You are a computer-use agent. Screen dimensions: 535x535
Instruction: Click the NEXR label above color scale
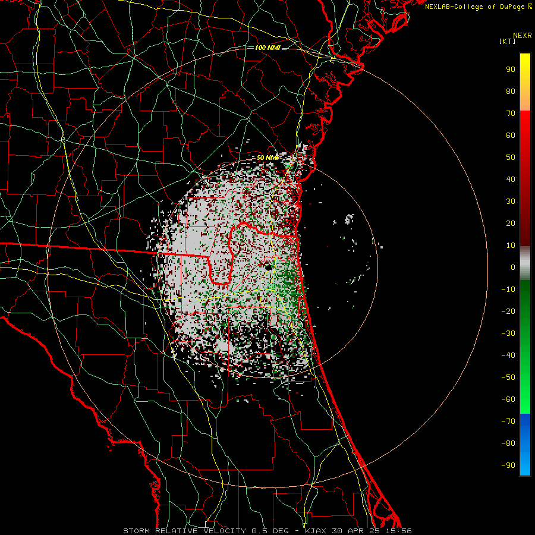523,36
